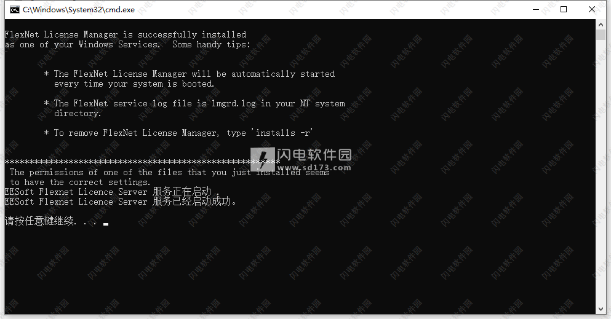Close the cmd.exe console window

coord(591,9)
